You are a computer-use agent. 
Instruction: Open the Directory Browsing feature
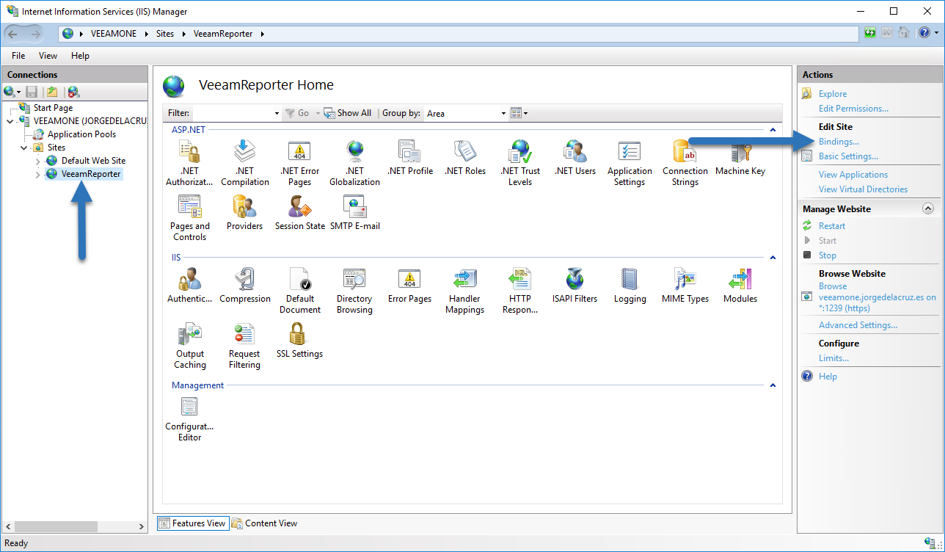click(354, 291)
